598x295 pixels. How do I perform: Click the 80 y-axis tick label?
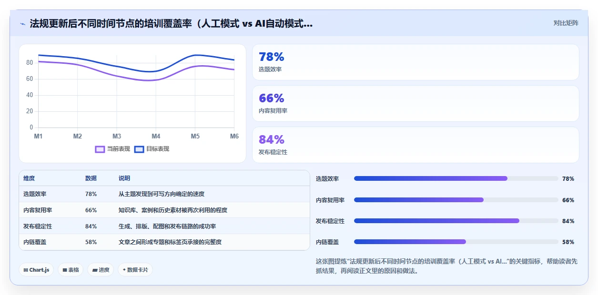tap(30, 63)
